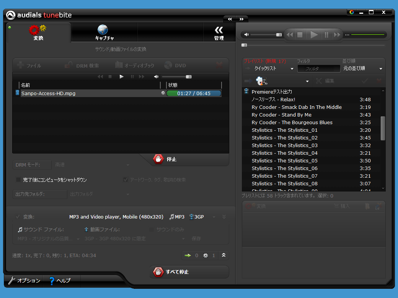
Task: Click the status bar double up-chevron expander
Action: tap(223, 256)
